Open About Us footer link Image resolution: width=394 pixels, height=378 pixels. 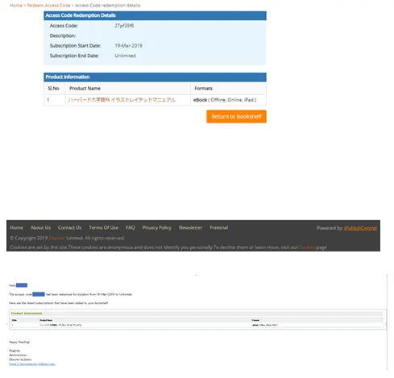pos(40,227)
